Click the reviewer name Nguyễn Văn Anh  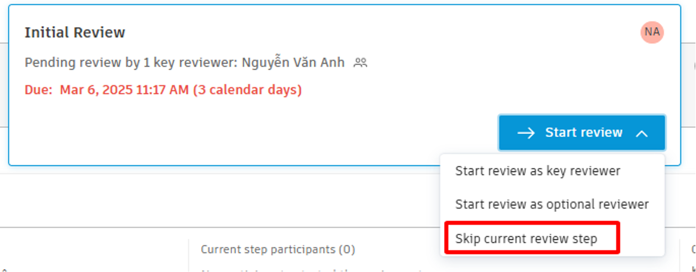tap(293, 62)
